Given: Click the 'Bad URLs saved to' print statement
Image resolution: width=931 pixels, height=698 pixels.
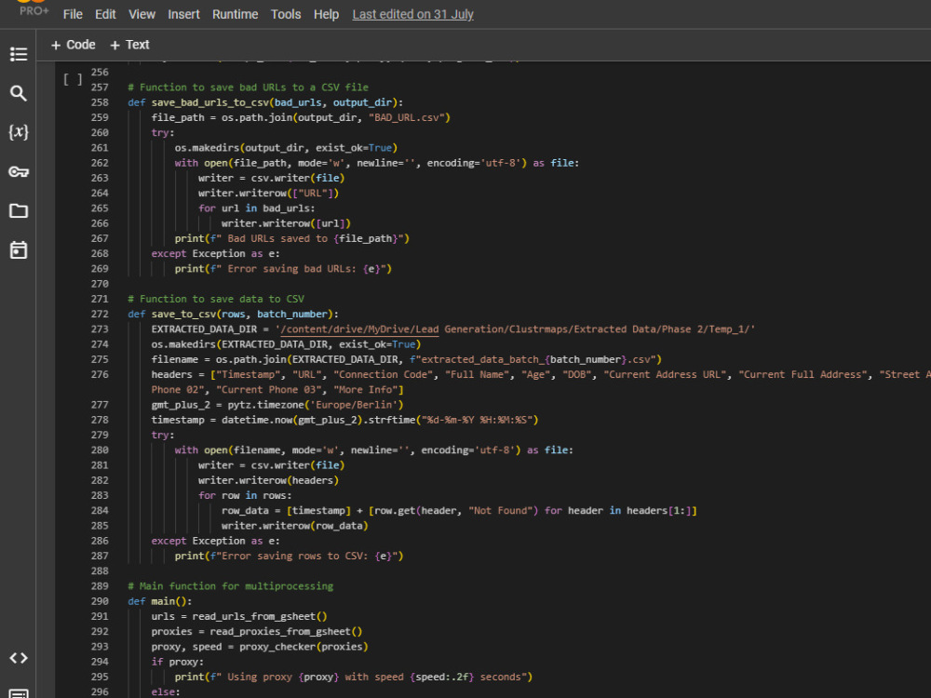Looking at the screenshot, I should (x=291, y=238).
